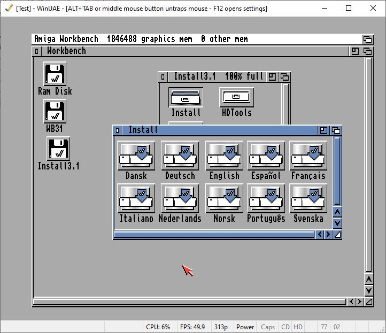Choose the Norsk installer icon
Viewport: 386px width, 333px height.
[224, 198]
